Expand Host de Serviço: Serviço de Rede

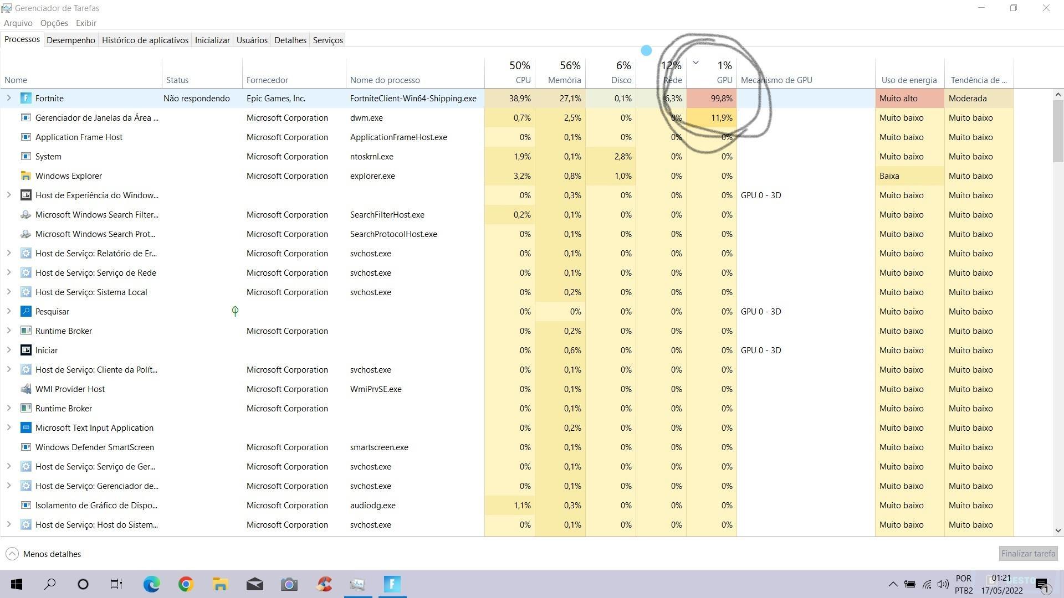pos(9,273)
